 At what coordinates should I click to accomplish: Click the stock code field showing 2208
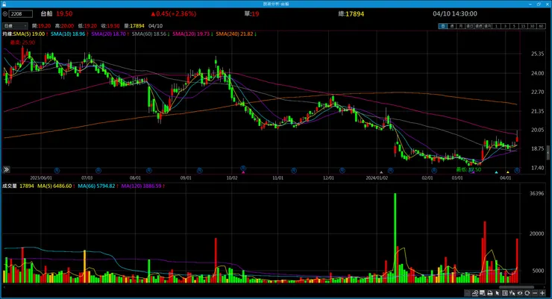pos(21,14)
